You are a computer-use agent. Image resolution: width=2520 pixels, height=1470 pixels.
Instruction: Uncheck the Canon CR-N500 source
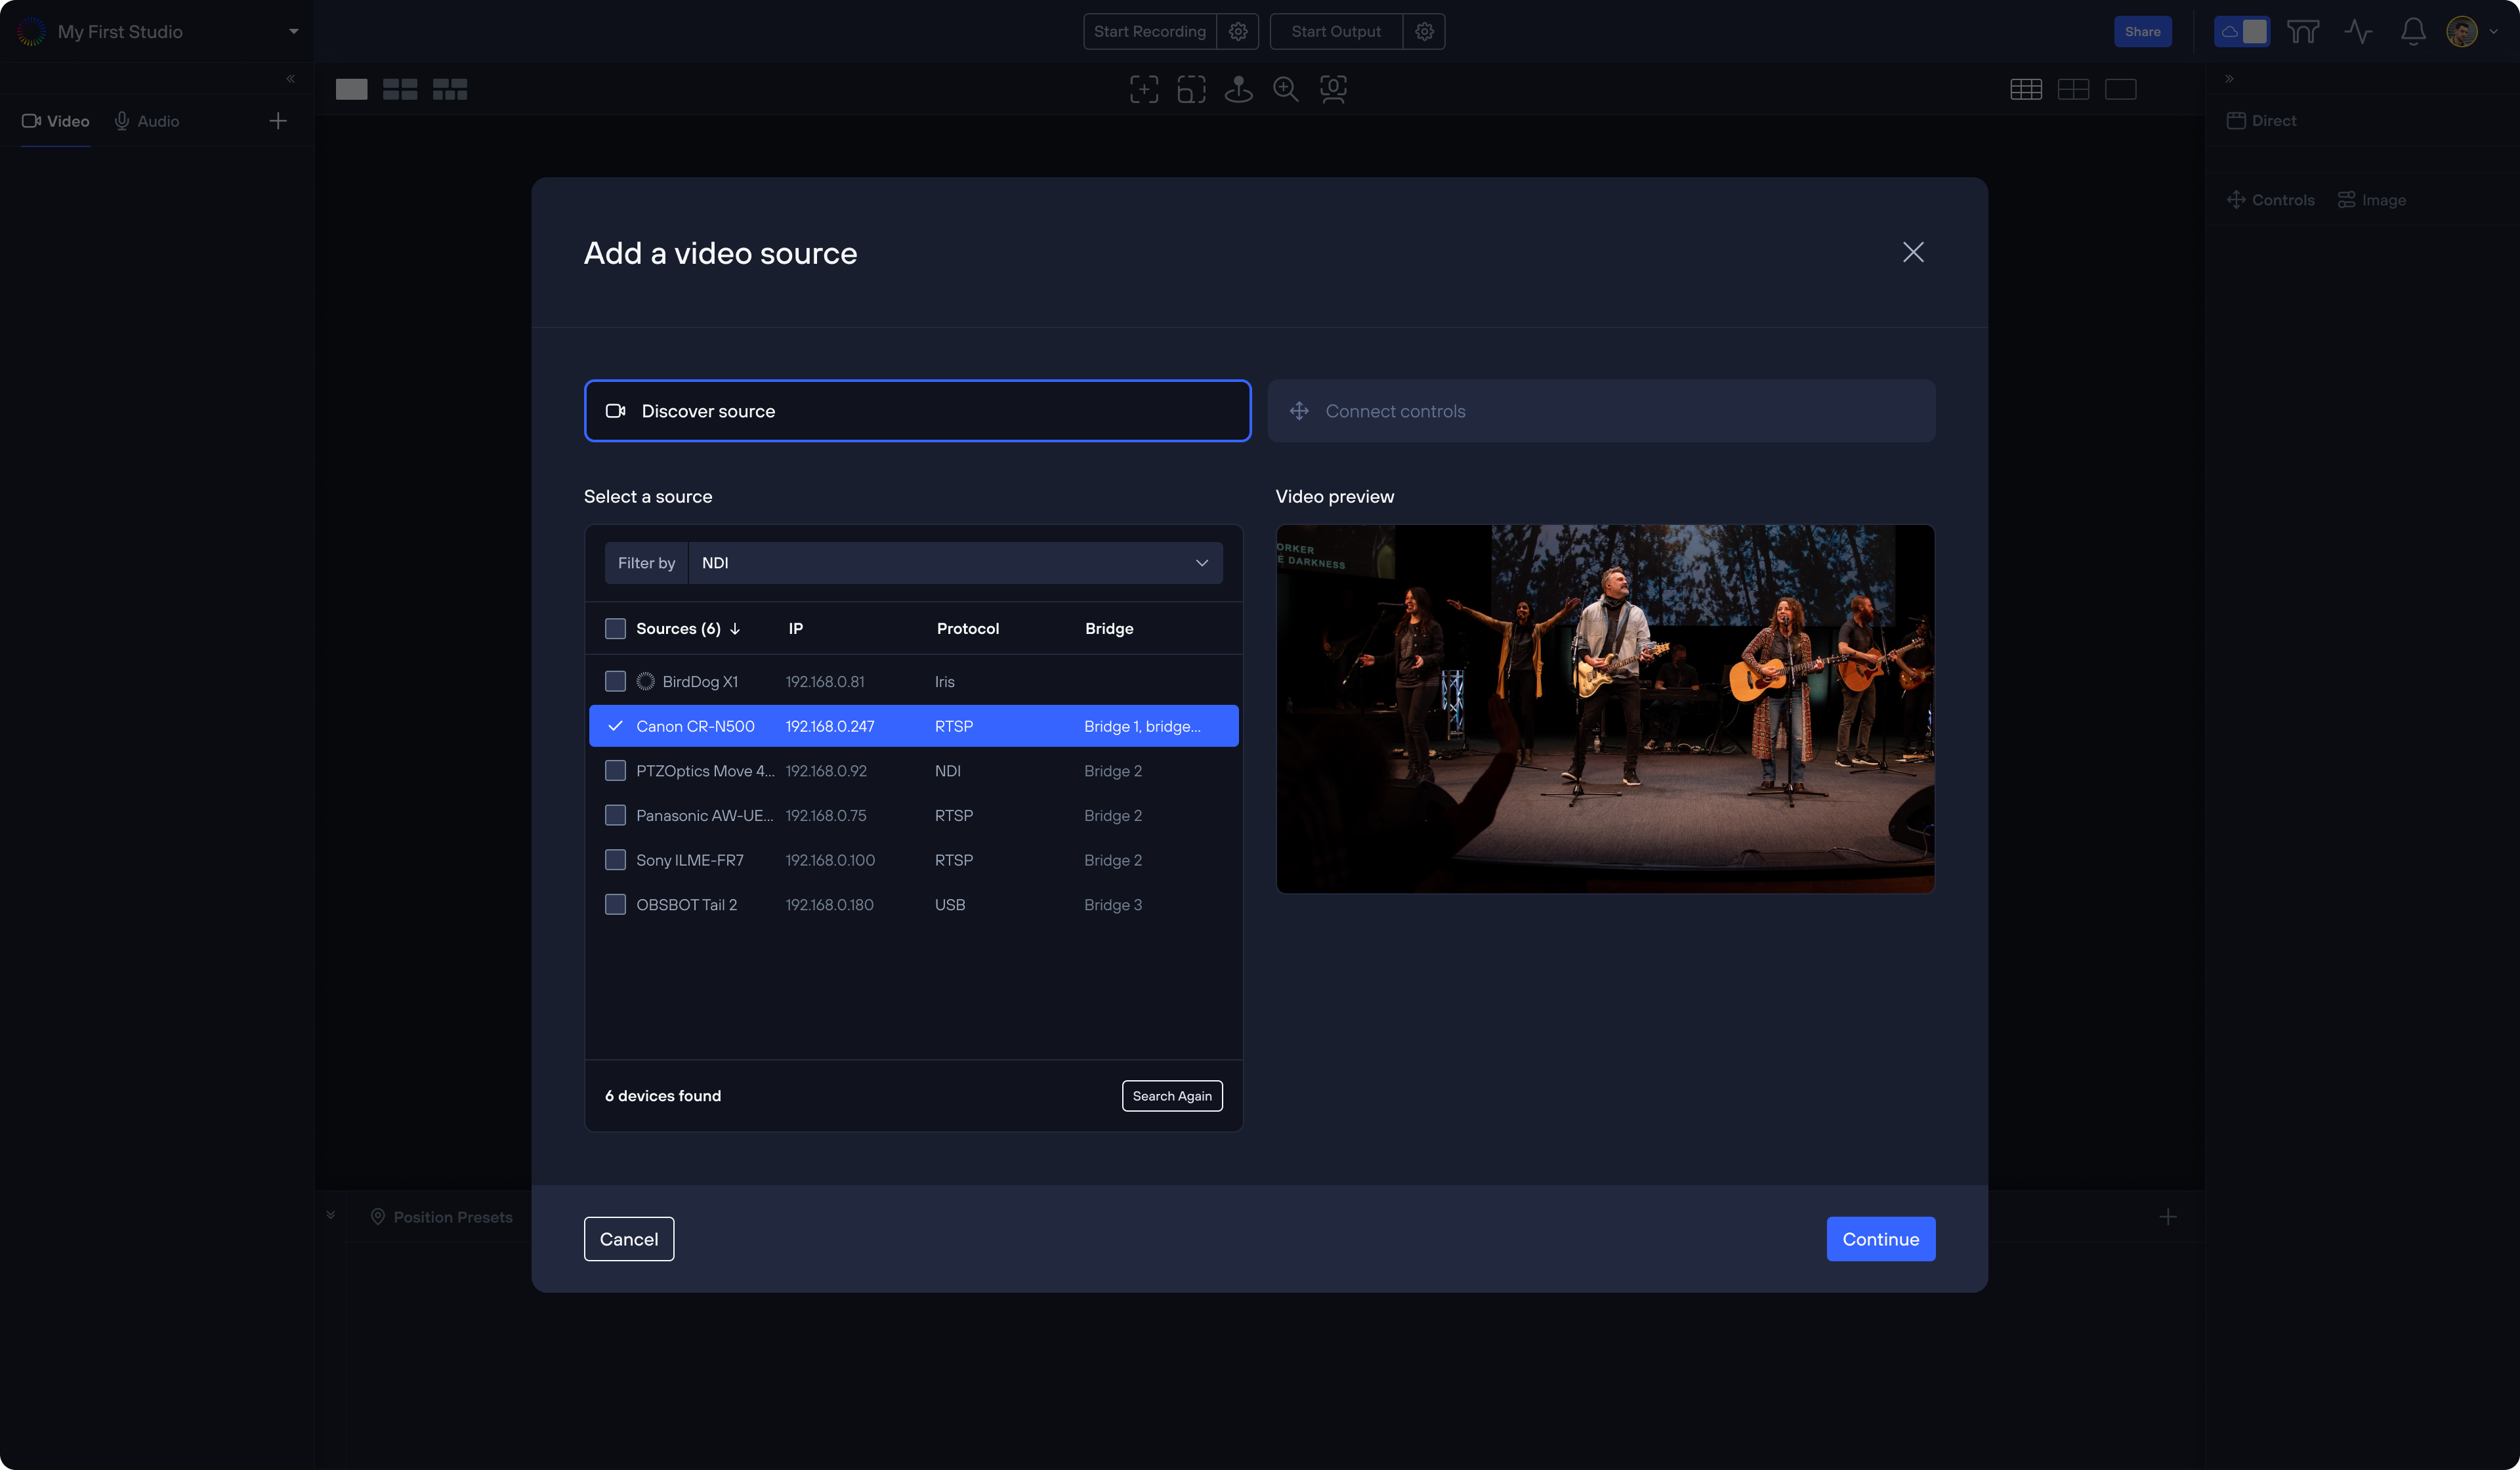point(615,726)
